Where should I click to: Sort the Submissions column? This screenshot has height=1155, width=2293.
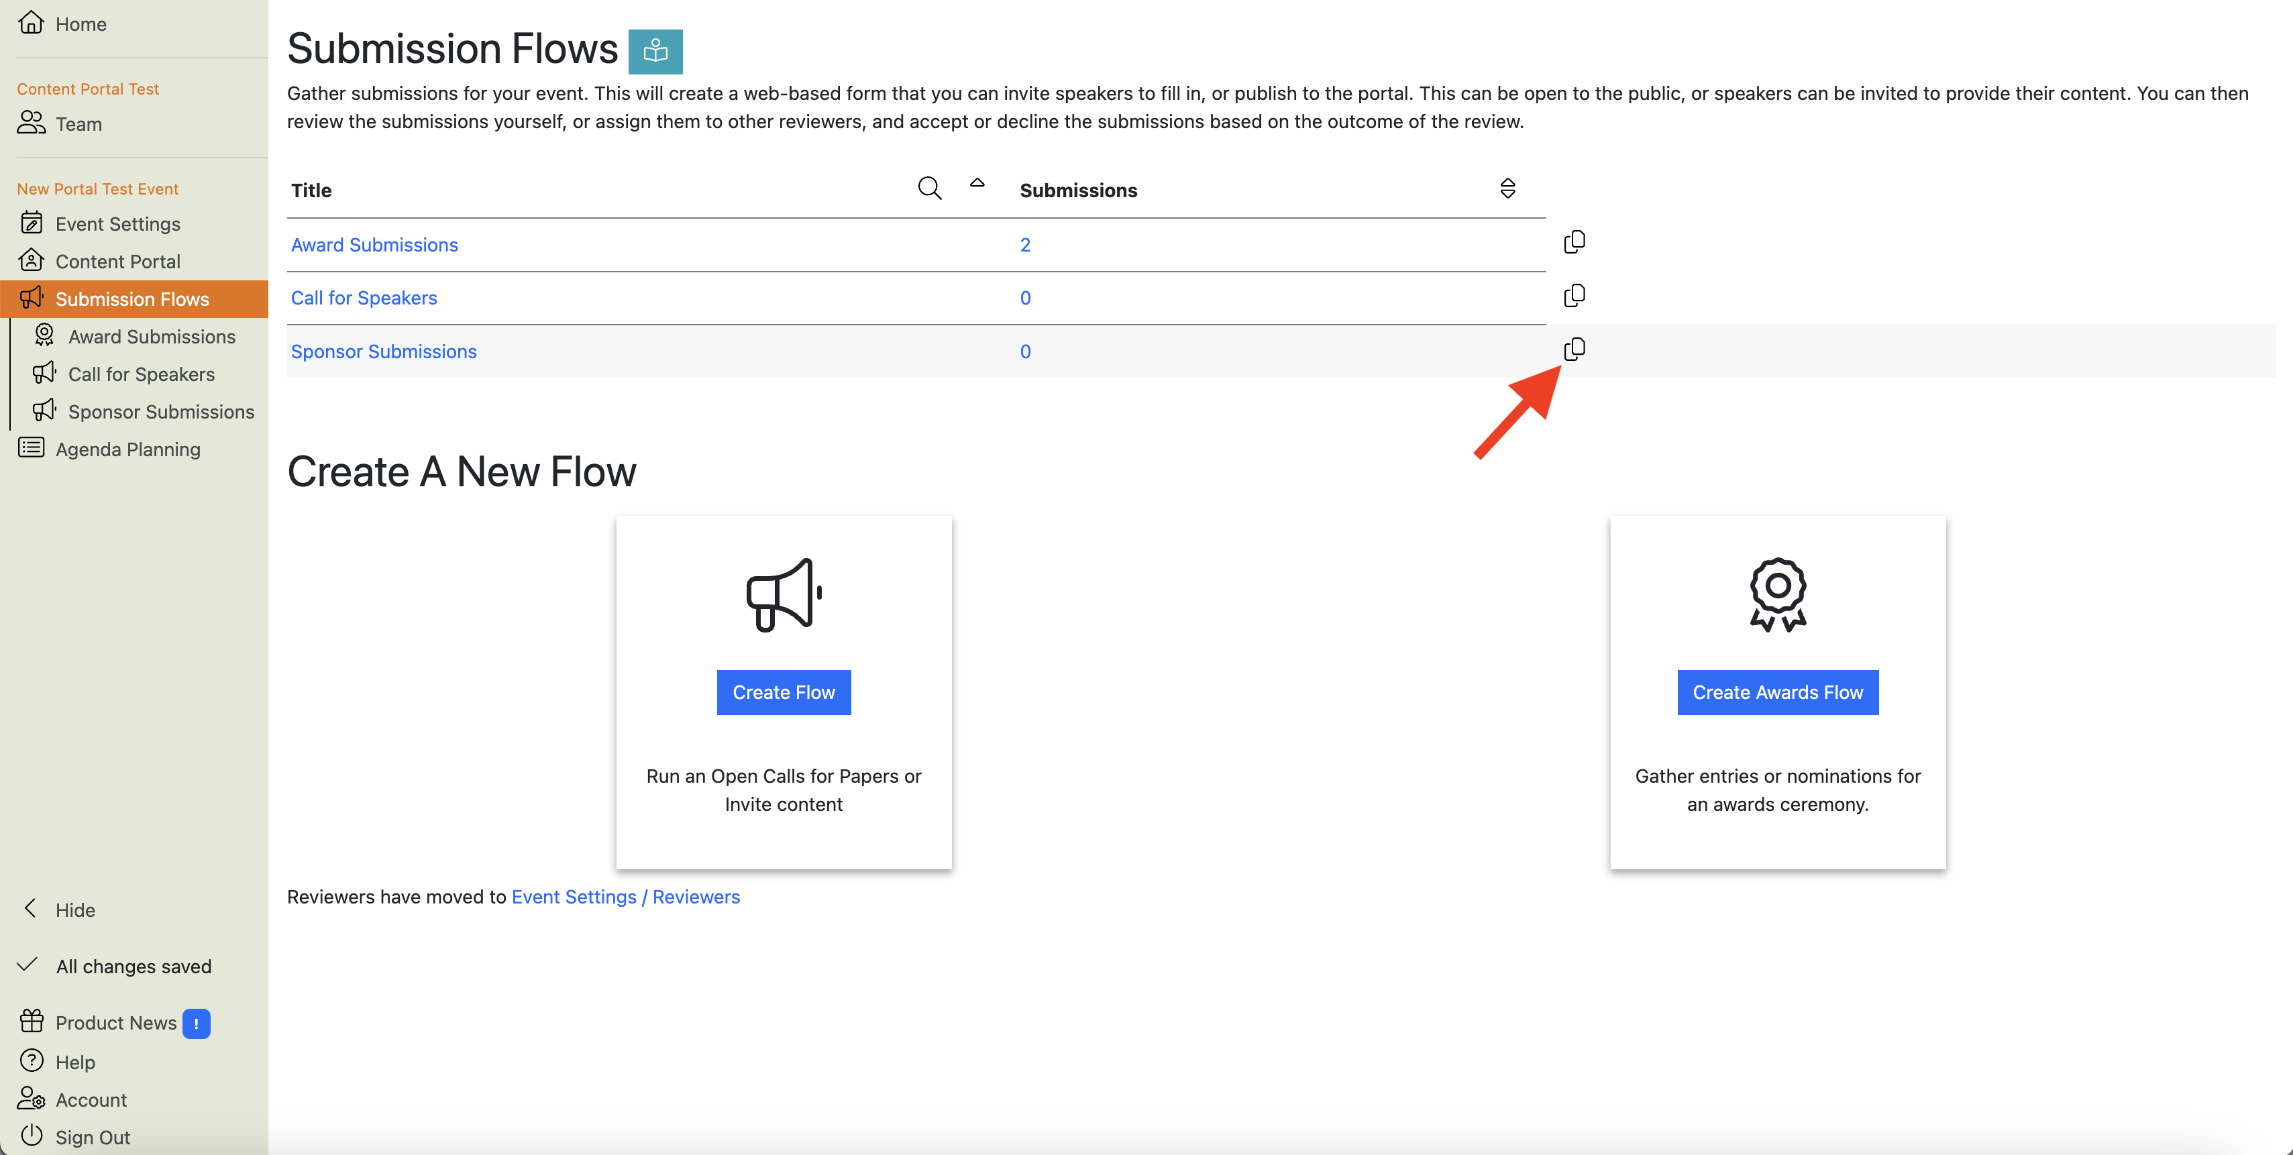click(x=1507, y=188)
